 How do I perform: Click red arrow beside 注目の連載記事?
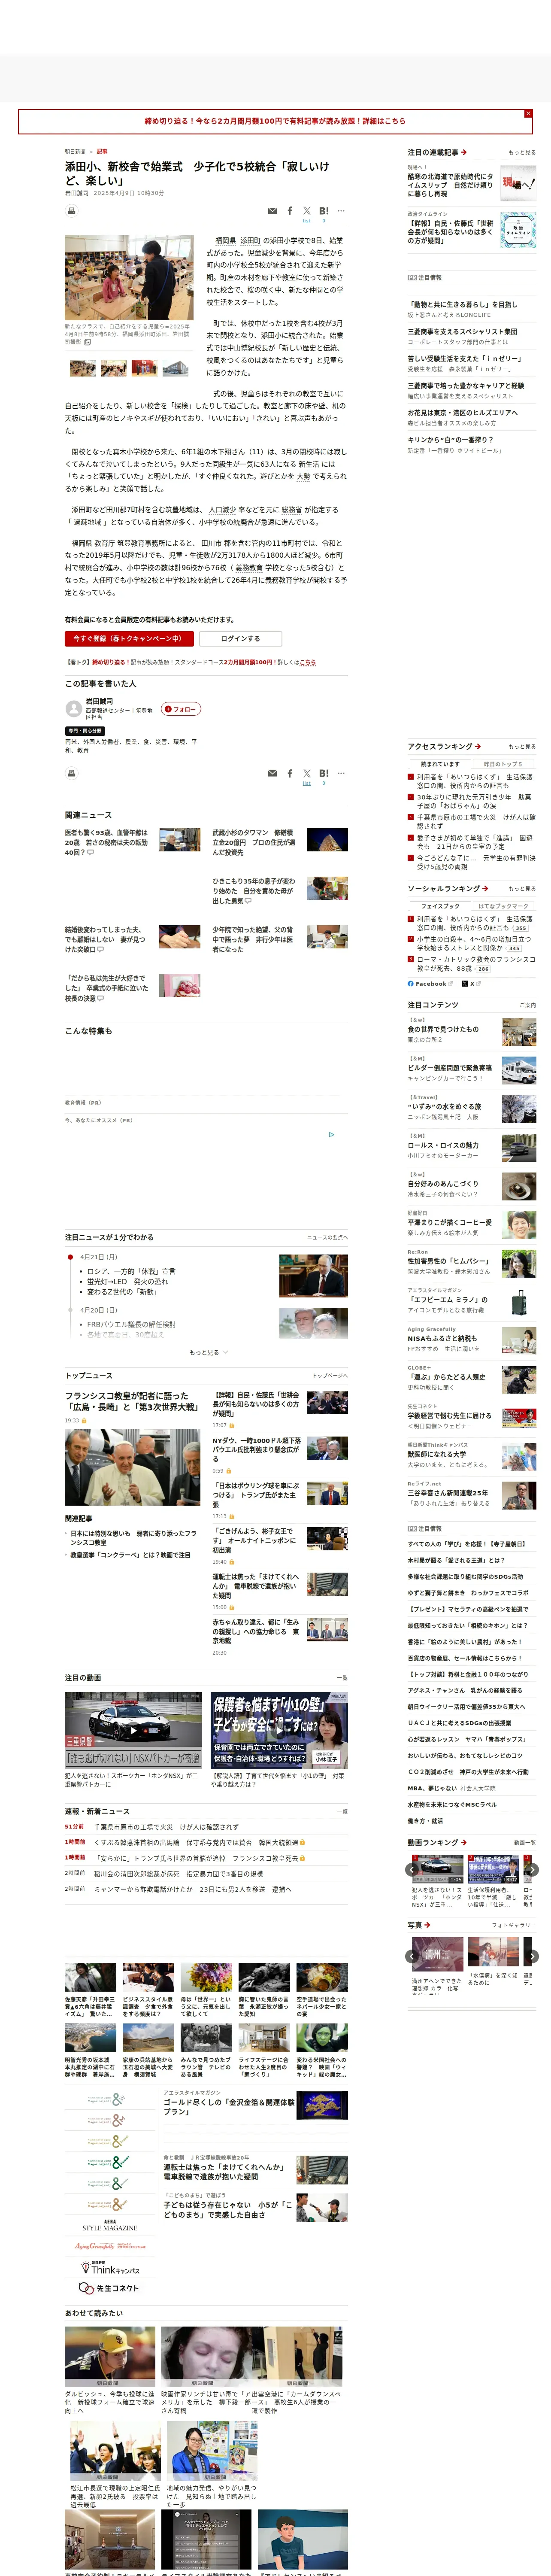tap(464, 153)
